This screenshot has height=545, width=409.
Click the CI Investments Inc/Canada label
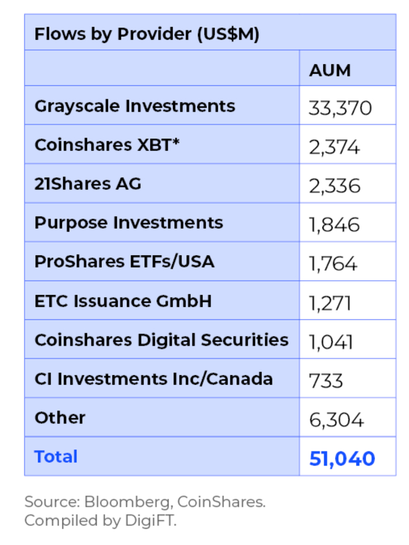153,379
